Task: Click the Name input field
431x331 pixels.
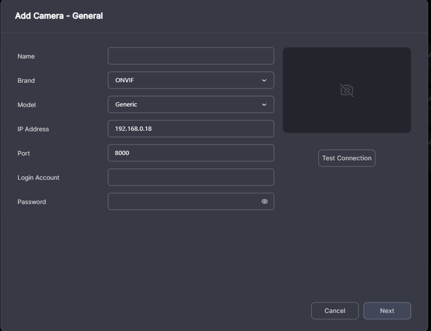Action: pyautogui.click(x=191, y=56)
